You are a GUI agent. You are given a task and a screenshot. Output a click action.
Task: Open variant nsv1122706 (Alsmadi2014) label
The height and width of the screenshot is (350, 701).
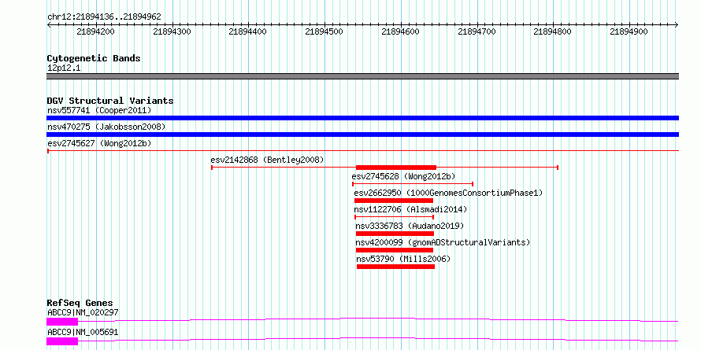[x=410, y=209]
